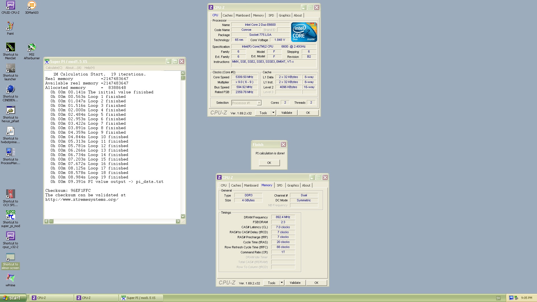Switch to Caches tab in lower CPU-Z
The height and width of the screenshot is (302, 537).
[x=236, y=185]
